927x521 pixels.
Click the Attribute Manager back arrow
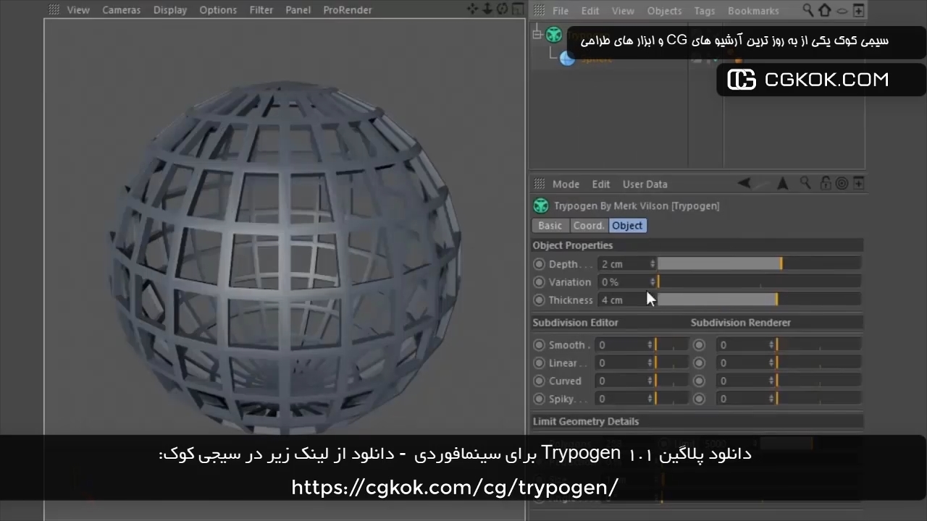[744, 184]
